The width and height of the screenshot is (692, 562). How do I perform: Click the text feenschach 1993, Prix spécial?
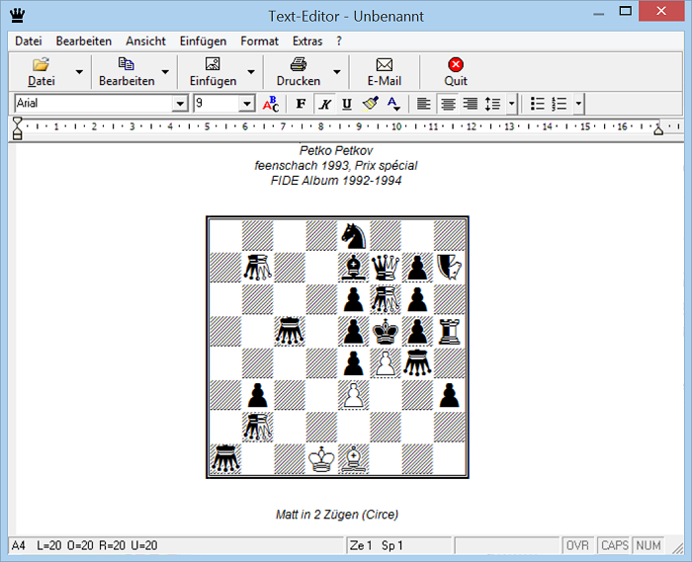pos(336,166)
